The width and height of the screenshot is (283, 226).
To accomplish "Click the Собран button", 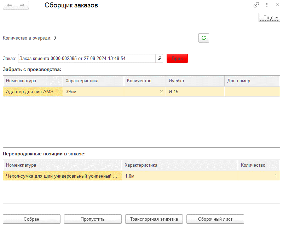I will coord(31,219).
